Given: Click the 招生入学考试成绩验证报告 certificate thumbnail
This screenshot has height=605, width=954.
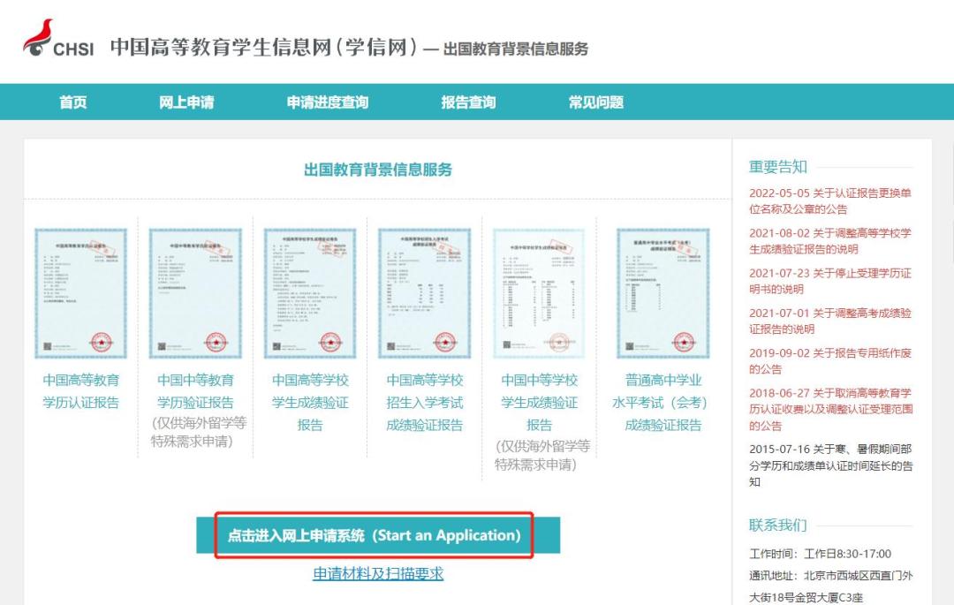Looking at the screenshot, I should pos(425,293).
